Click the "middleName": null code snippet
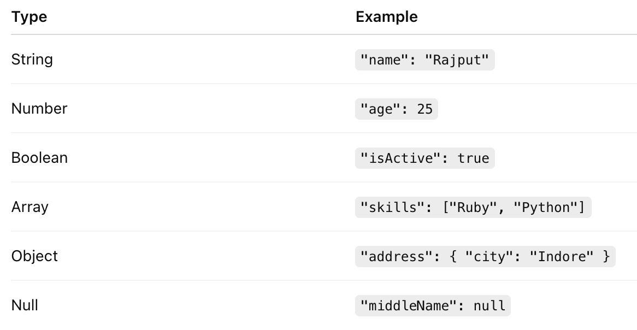 433,305
